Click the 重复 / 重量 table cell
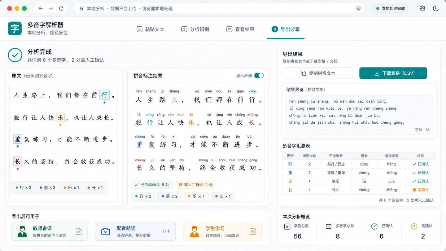446x251 pixels. (336, 173)
